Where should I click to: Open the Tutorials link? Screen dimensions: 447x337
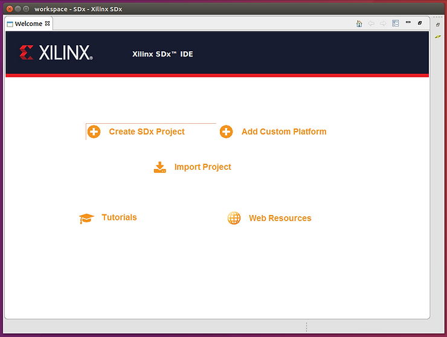click(x=119, y=217)
